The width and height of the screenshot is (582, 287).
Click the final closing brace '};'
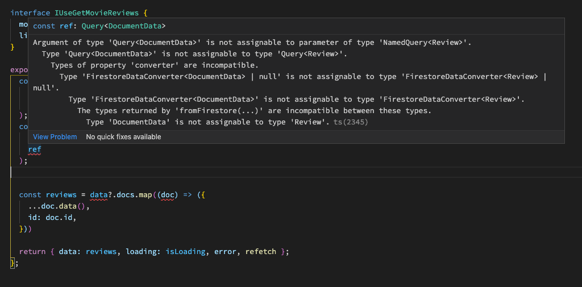pos(14,263)
